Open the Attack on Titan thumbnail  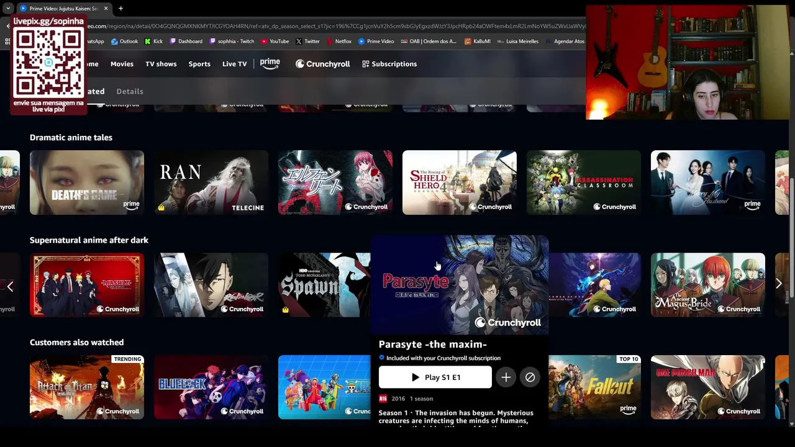tap(87, 387)
